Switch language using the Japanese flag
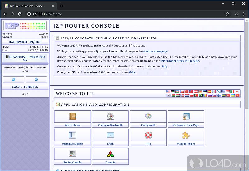The image size is (249, 171). pyautogui.click(x=237, y=91)
